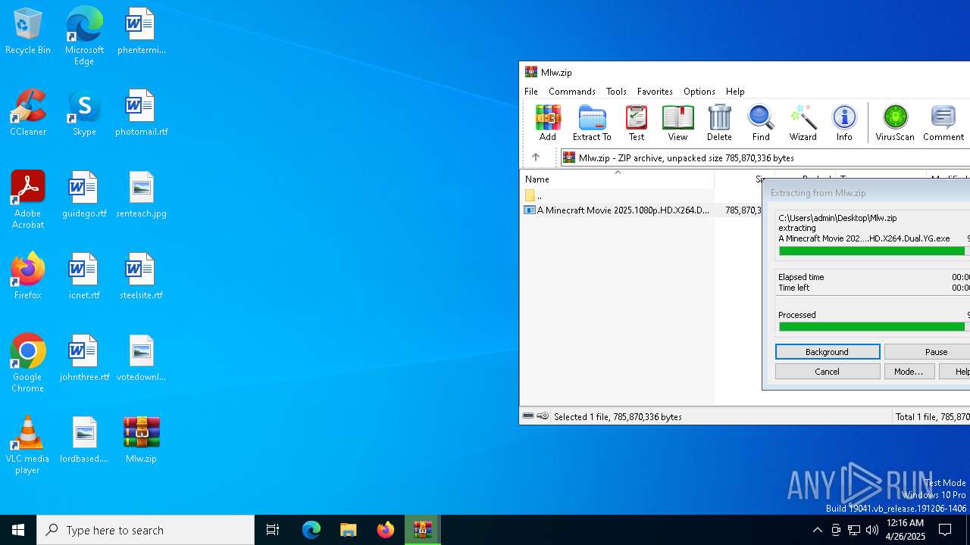The width and height of the screenshot is (970, 545).
Task: Select the steelsite.rtf desktop file
Action: pos(142,276)
